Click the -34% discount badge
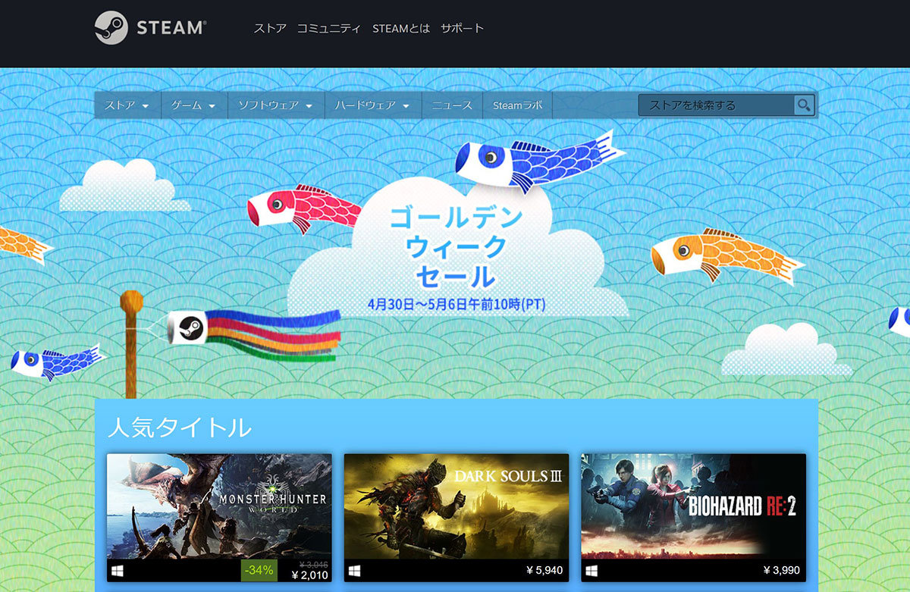The height and width of the screenshot is (592, 910). point(259,570)
